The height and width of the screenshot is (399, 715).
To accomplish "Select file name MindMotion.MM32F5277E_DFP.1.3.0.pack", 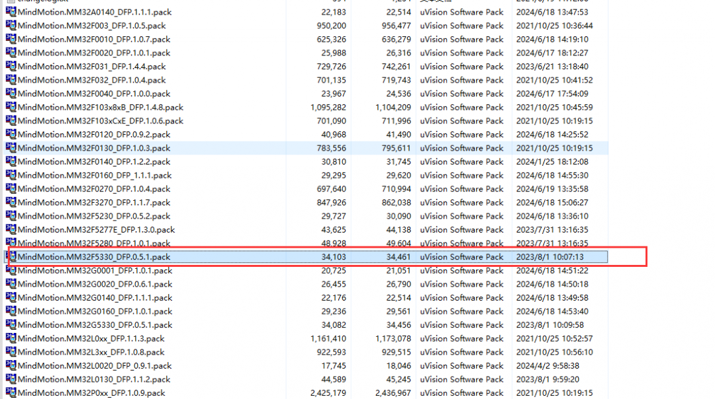I will (96, 230).
